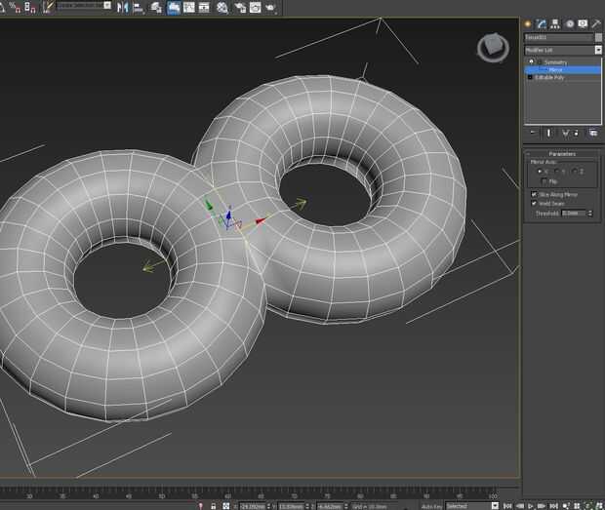Uncheck the Weld Seam option

(x=533, y=203)
